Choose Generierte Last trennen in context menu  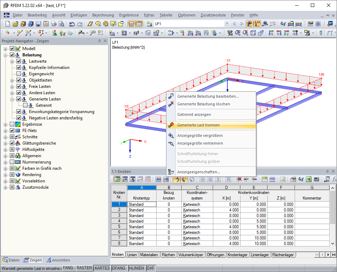click(211, 125)
